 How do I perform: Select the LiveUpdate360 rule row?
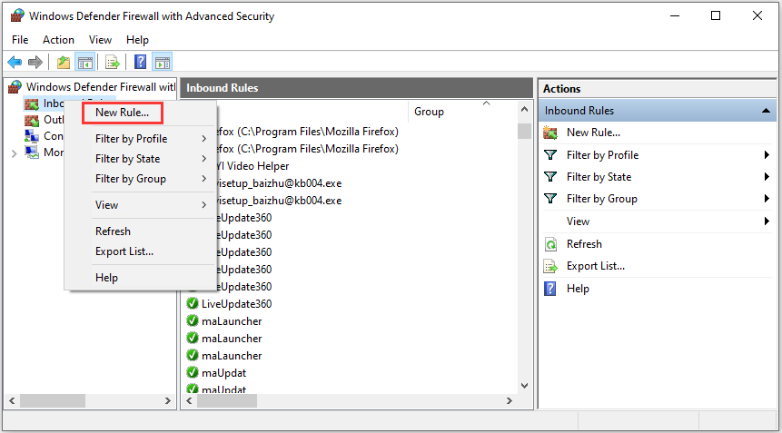point(236,303)
